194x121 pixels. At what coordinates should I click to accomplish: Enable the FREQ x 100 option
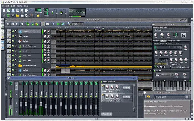(x=171, y=65)
